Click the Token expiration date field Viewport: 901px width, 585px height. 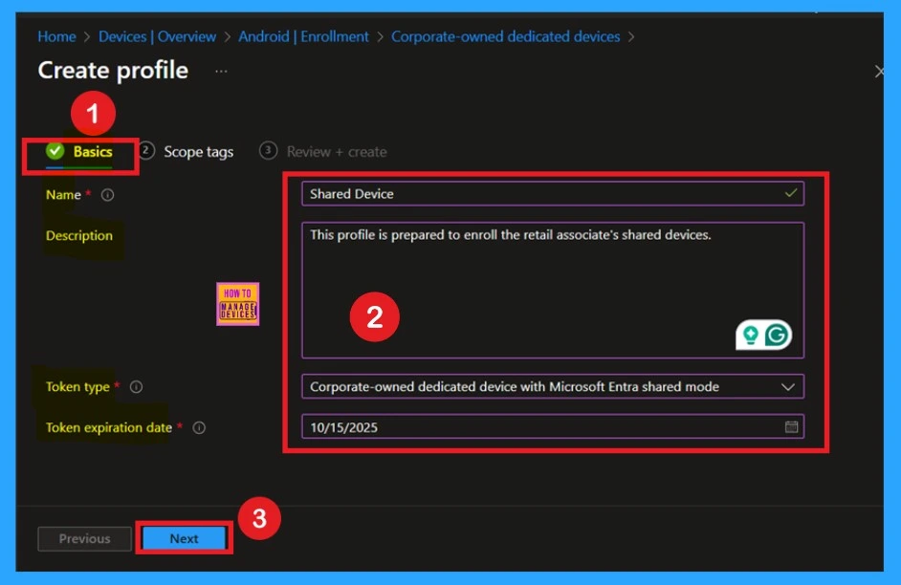[553, 427]
